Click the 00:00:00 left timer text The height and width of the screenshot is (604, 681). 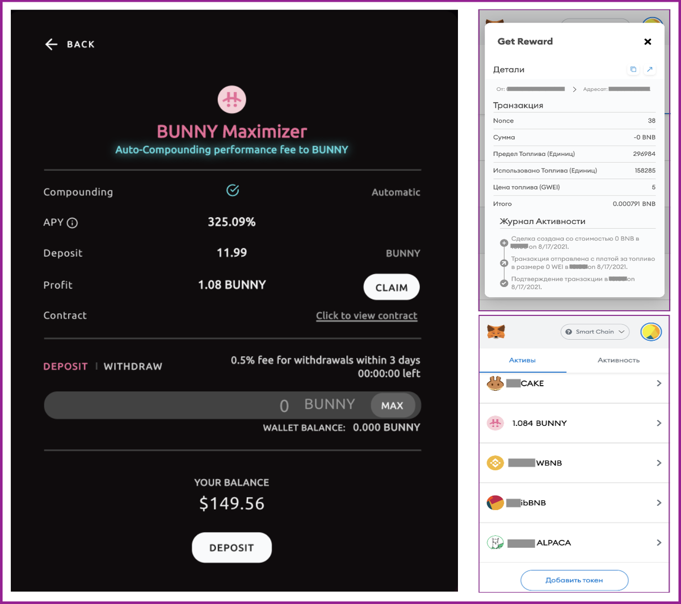[389, 373]
